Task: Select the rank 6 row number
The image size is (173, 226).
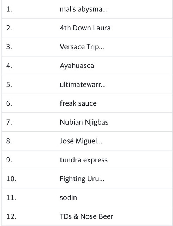Action: tap(9, 103)
